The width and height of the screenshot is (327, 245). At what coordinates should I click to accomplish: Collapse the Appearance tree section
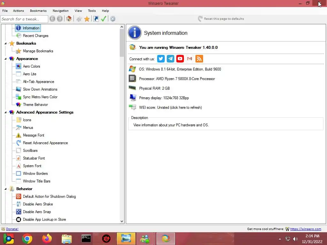(5, 59)
